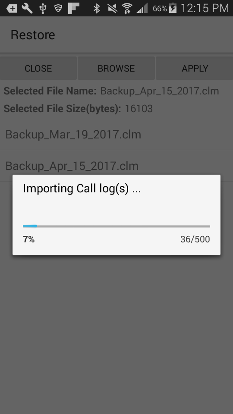Tap the Wi-Fi shield icon
The height and width of the screenshot is (414, 233).
(x=58, y=8)
